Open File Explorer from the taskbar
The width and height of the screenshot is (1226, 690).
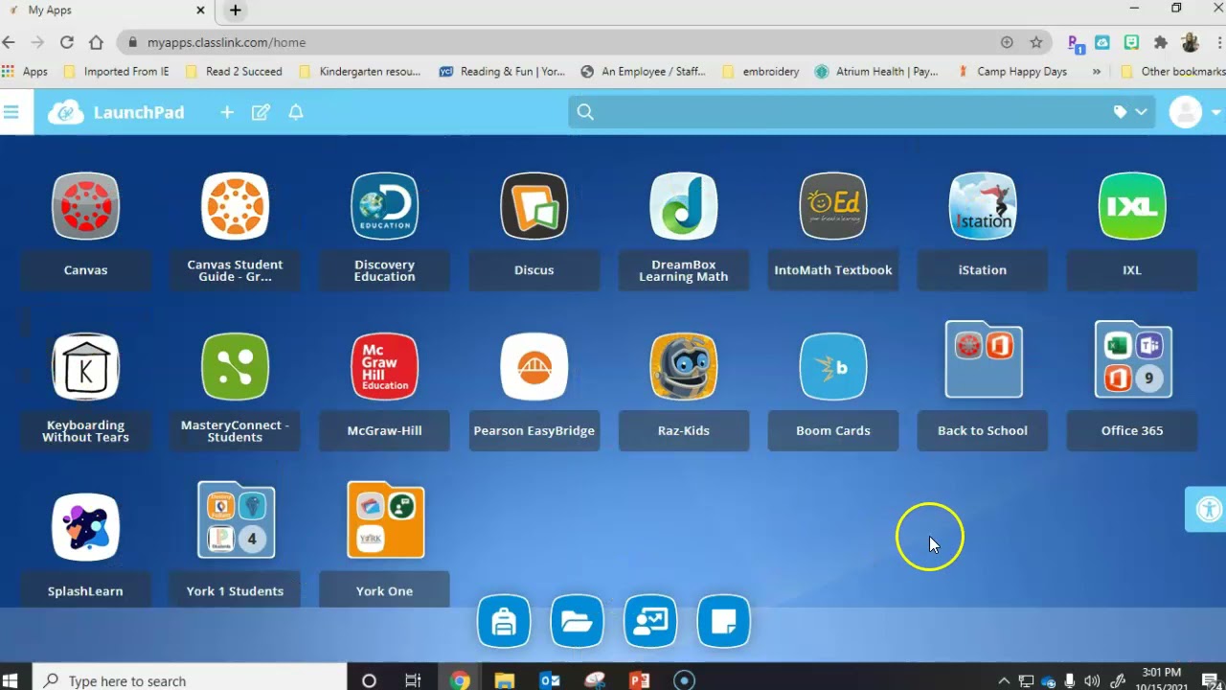coord(505,680)
